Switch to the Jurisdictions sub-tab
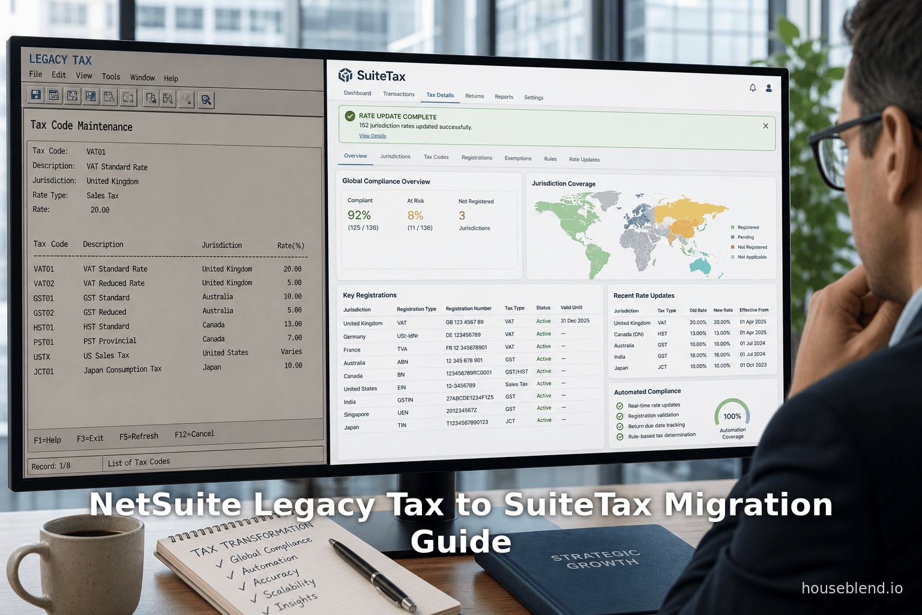 point(395,157)
